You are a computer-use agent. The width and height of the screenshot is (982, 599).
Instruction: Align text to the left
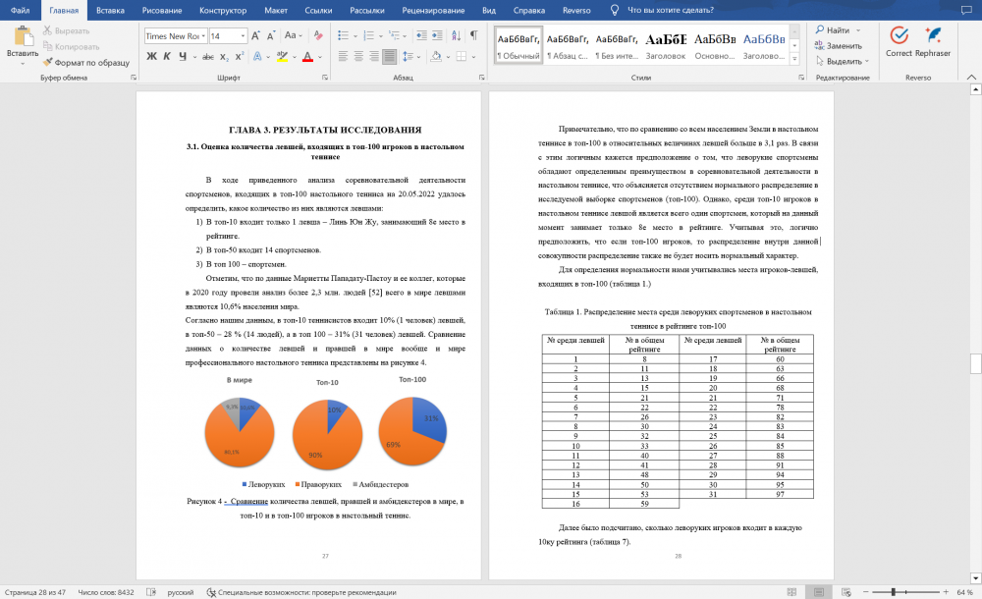point(343,56)
